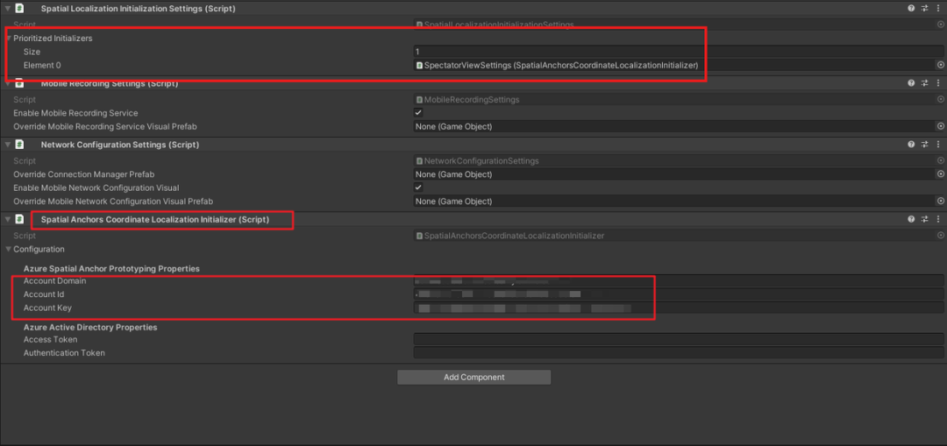Click the Element 0 label
Image resolution: width=947 pixels, height=446 pixels.
coord(42,65)
